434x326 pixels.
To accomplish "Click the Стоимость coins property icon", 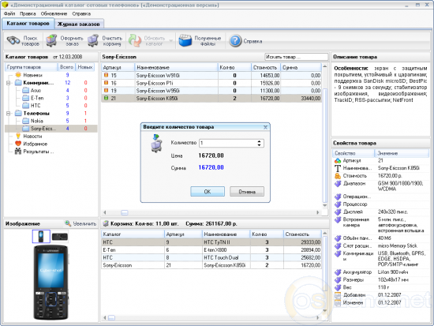I will (x=338, y=176).
